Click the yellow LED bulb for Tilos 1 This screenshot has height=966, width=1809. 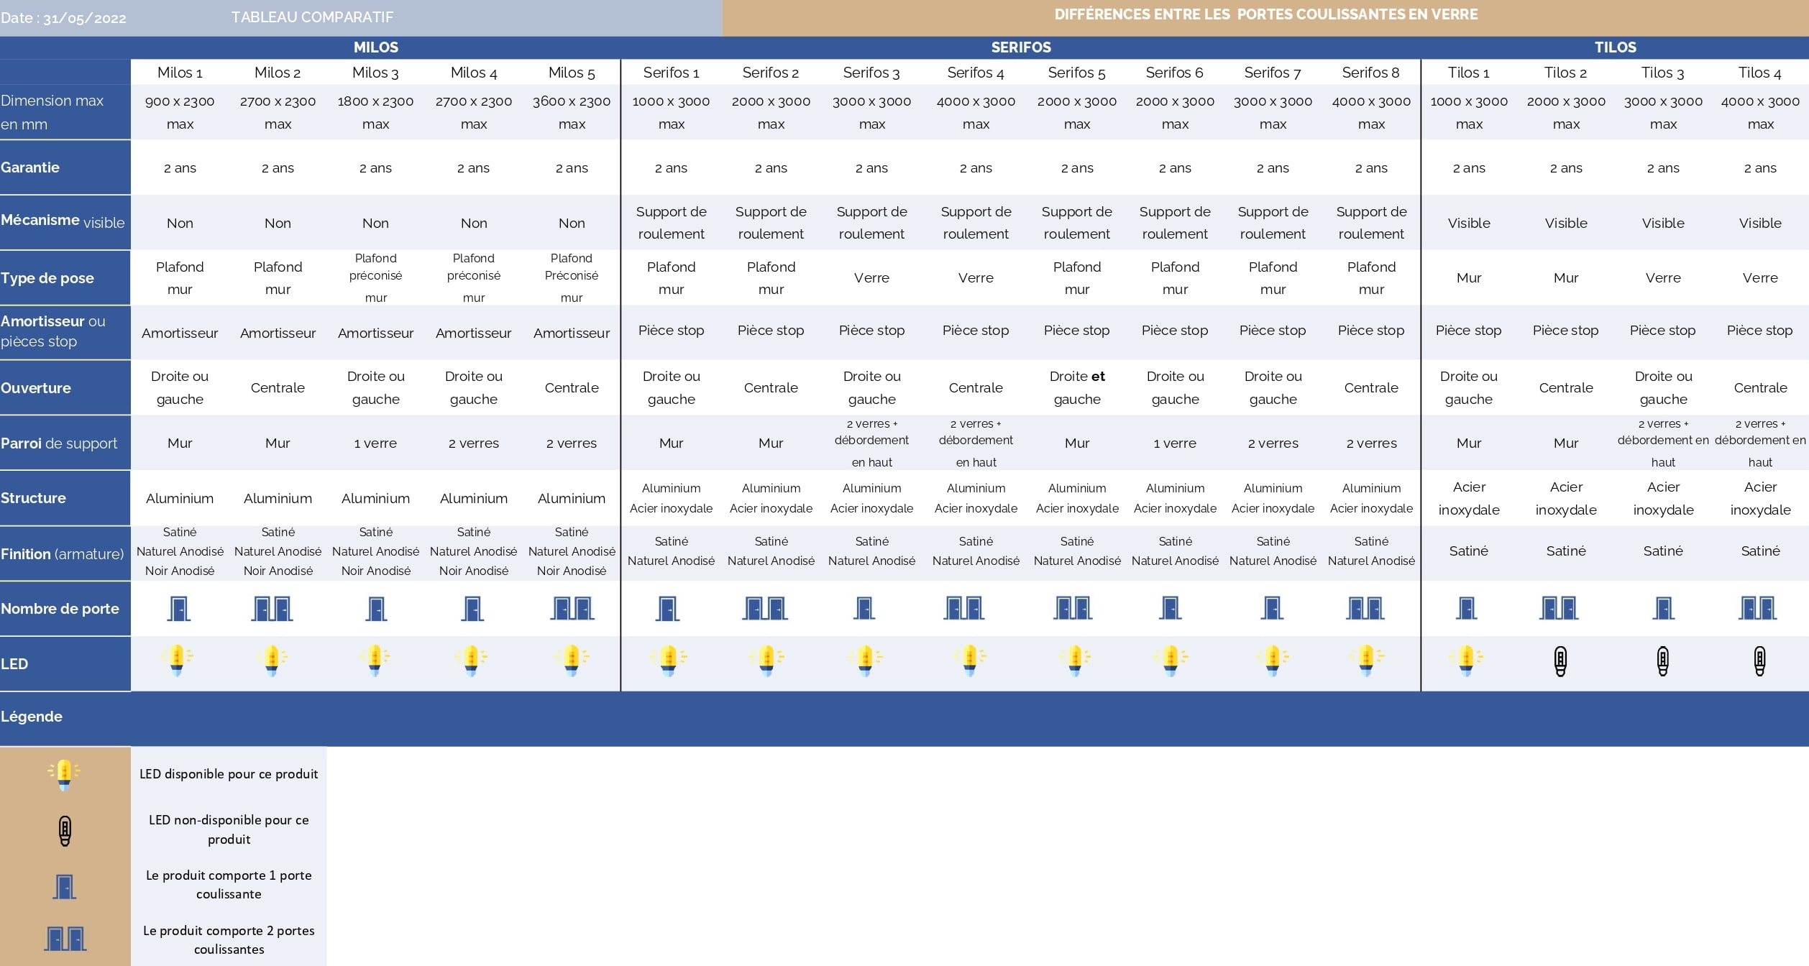(x=1466, y=661)
